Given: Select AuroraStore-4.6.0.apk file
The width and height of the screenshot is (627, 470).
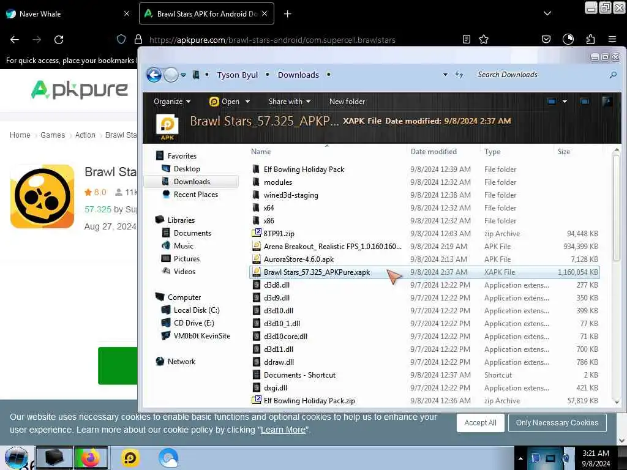Looking at the screenshot, I should pyautogui.click(x=298, y=259).
